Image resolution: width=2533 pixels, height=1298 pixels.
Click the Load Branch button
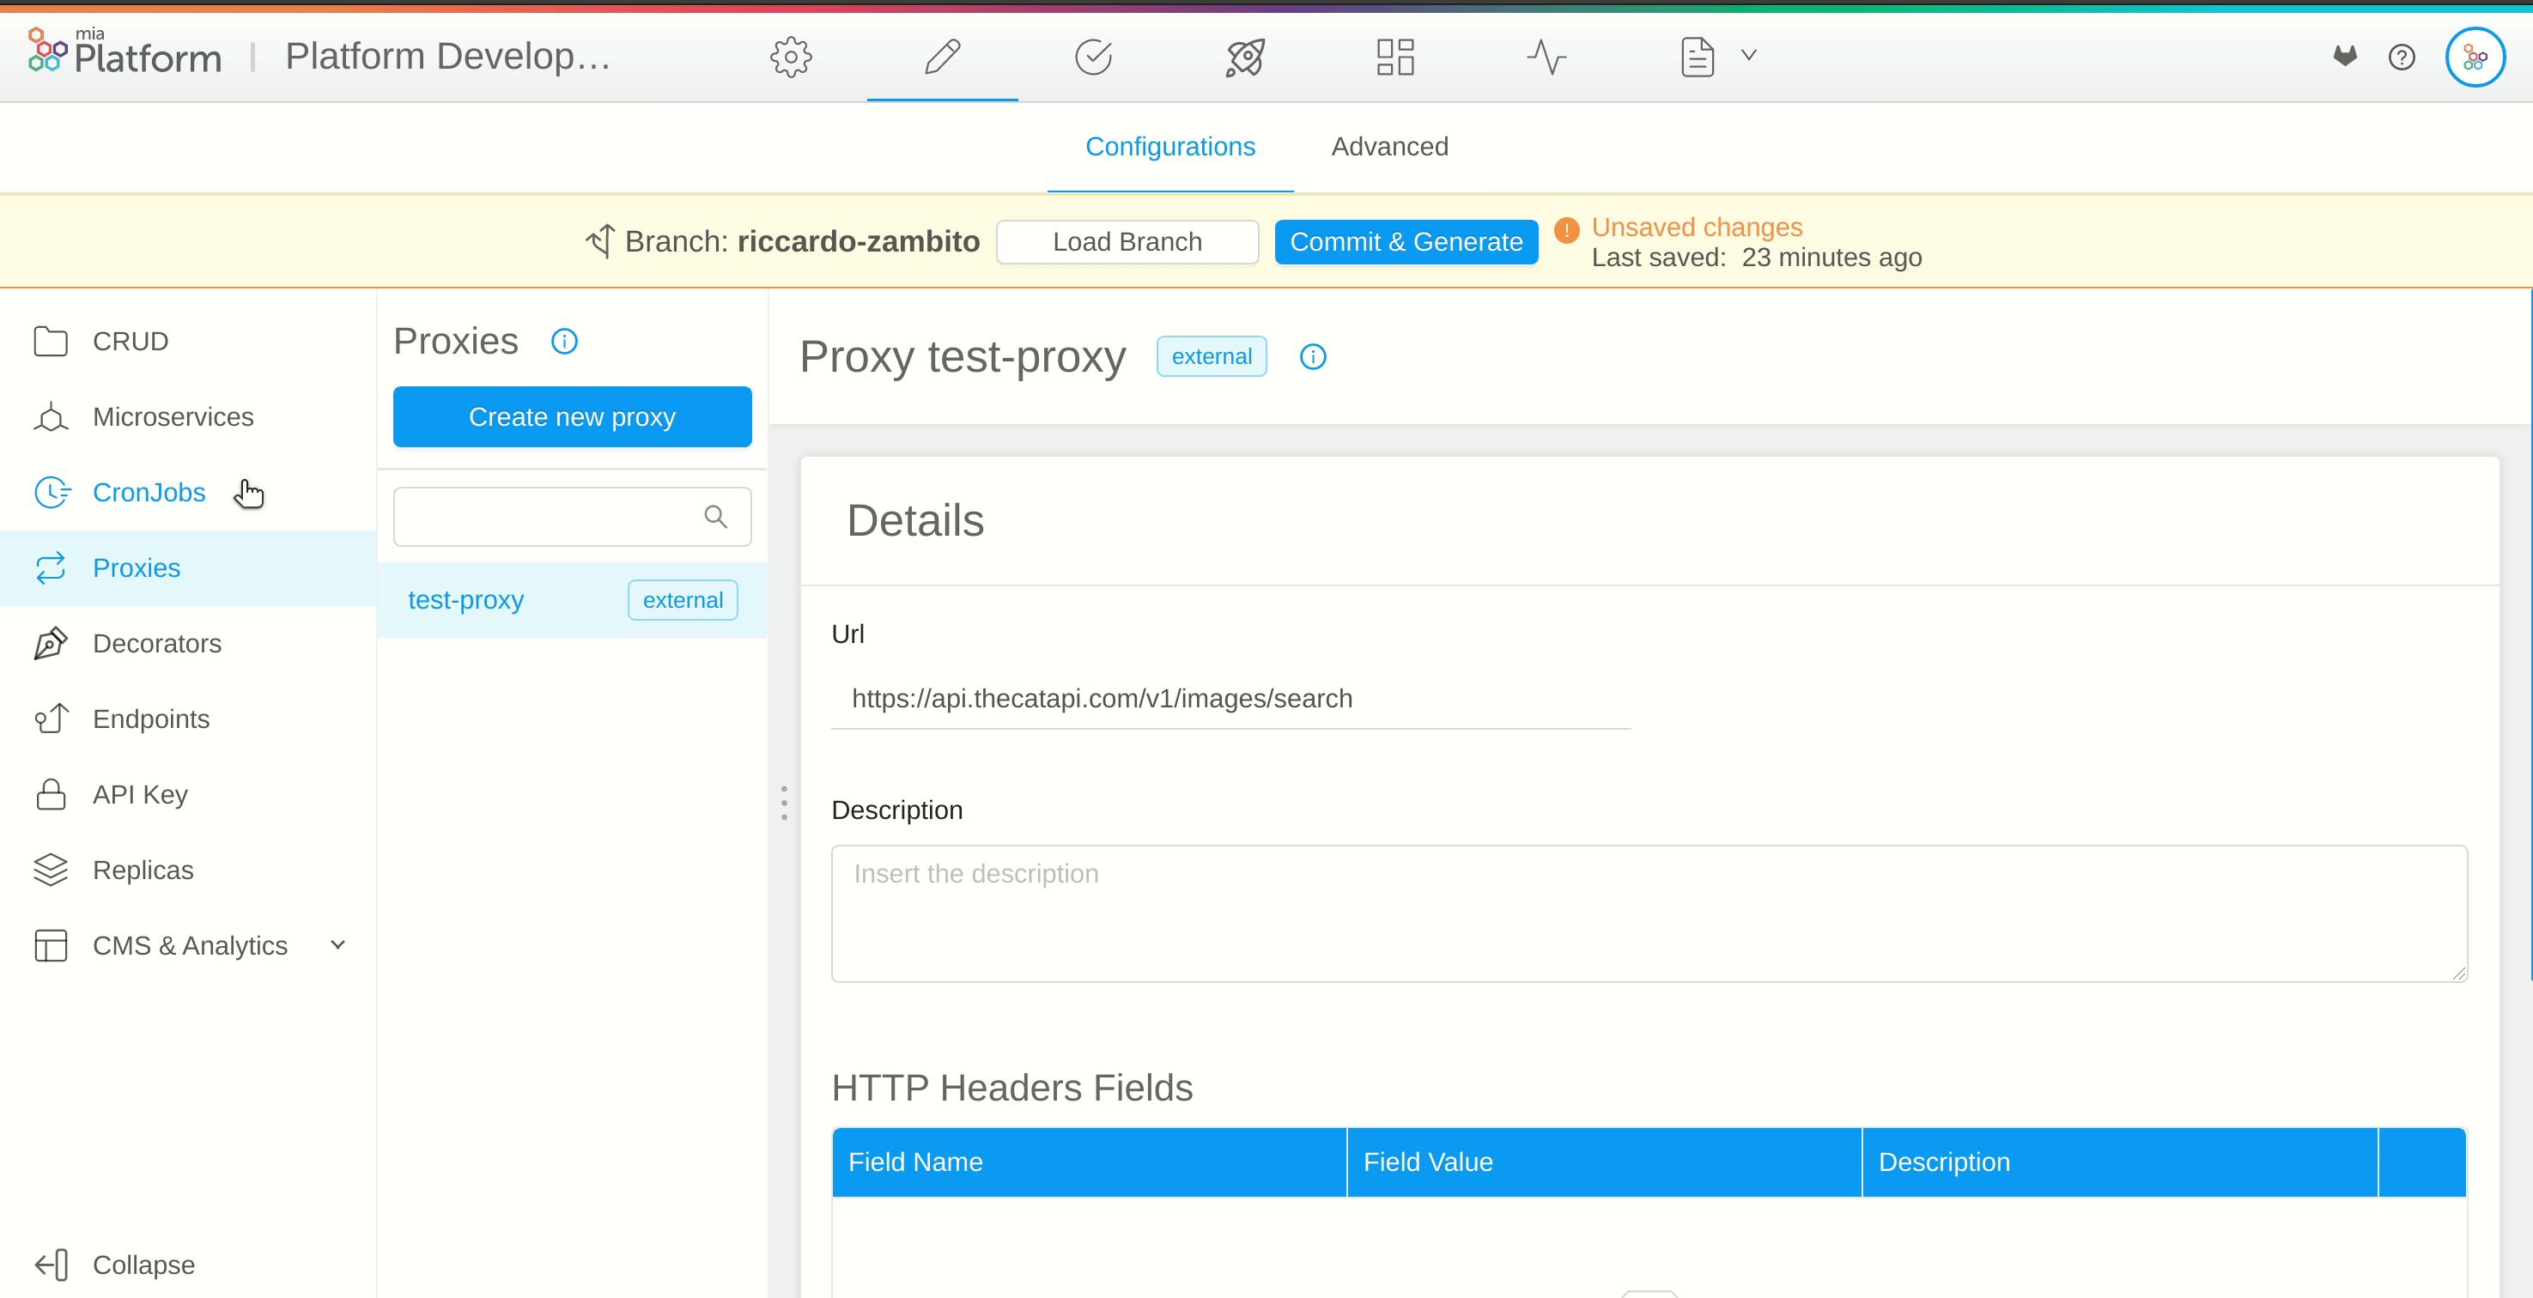1127,242
